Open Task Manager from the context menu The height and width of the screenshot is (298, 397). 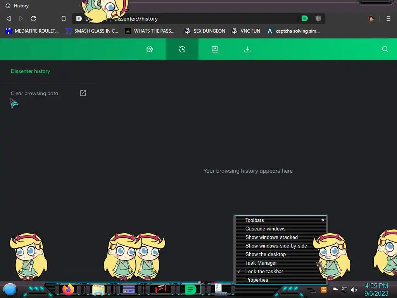(x=281, y=263)
